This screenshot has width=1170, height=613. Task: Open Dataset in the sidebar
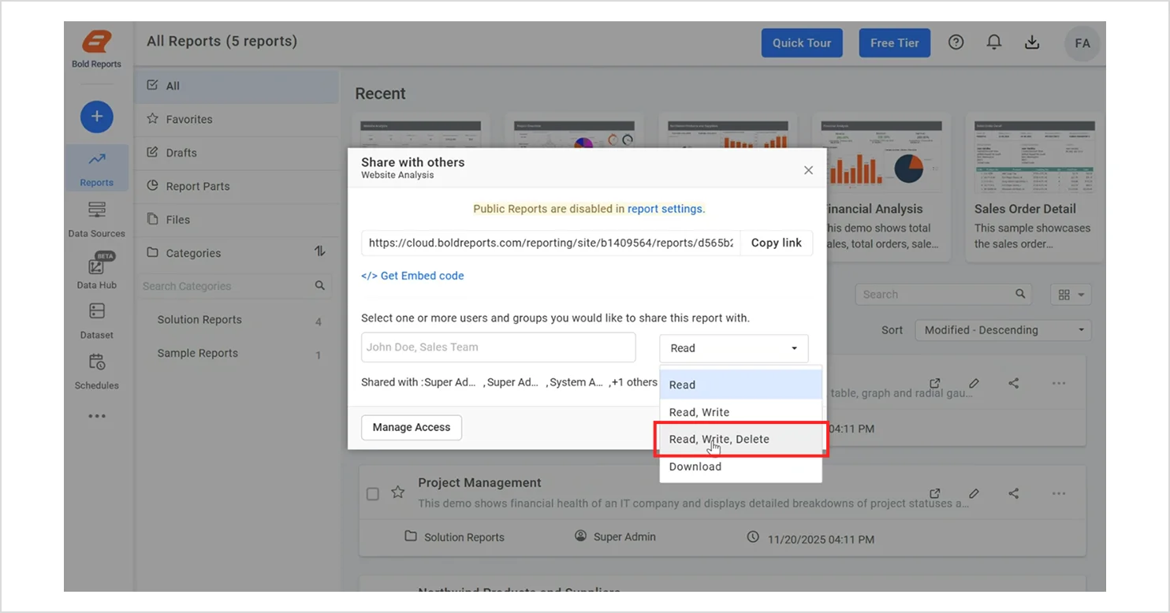tap(96, 321)
